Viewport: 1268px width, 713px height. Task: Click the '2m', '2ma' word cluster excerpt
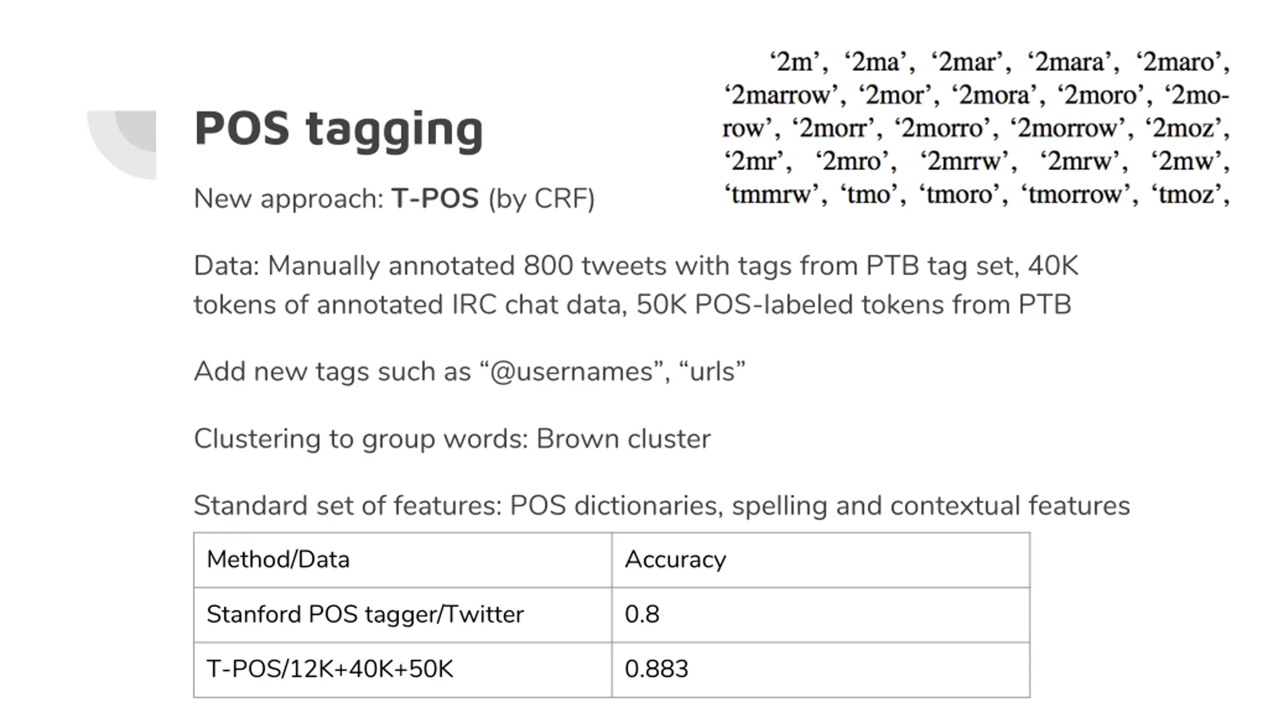[976, 128]
